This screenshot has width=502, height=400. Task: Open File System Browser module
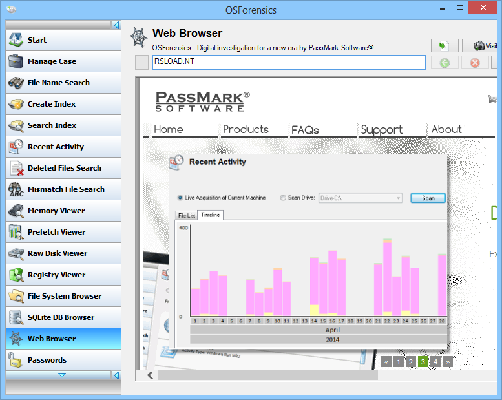tap(63, 296)
